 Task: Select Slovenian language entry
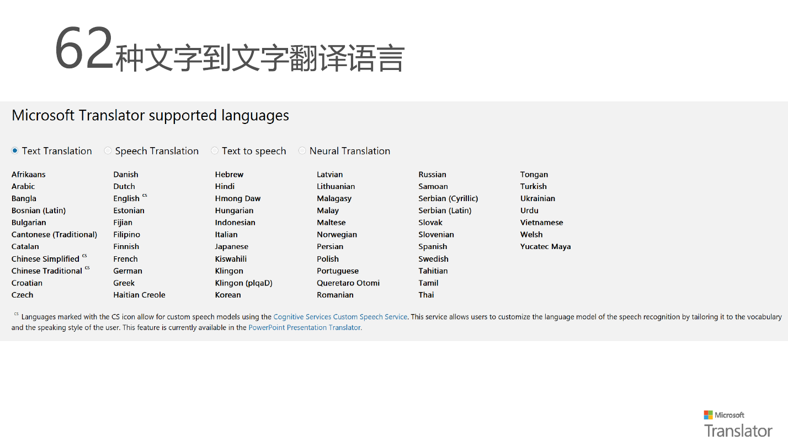(x=436, y=235)
